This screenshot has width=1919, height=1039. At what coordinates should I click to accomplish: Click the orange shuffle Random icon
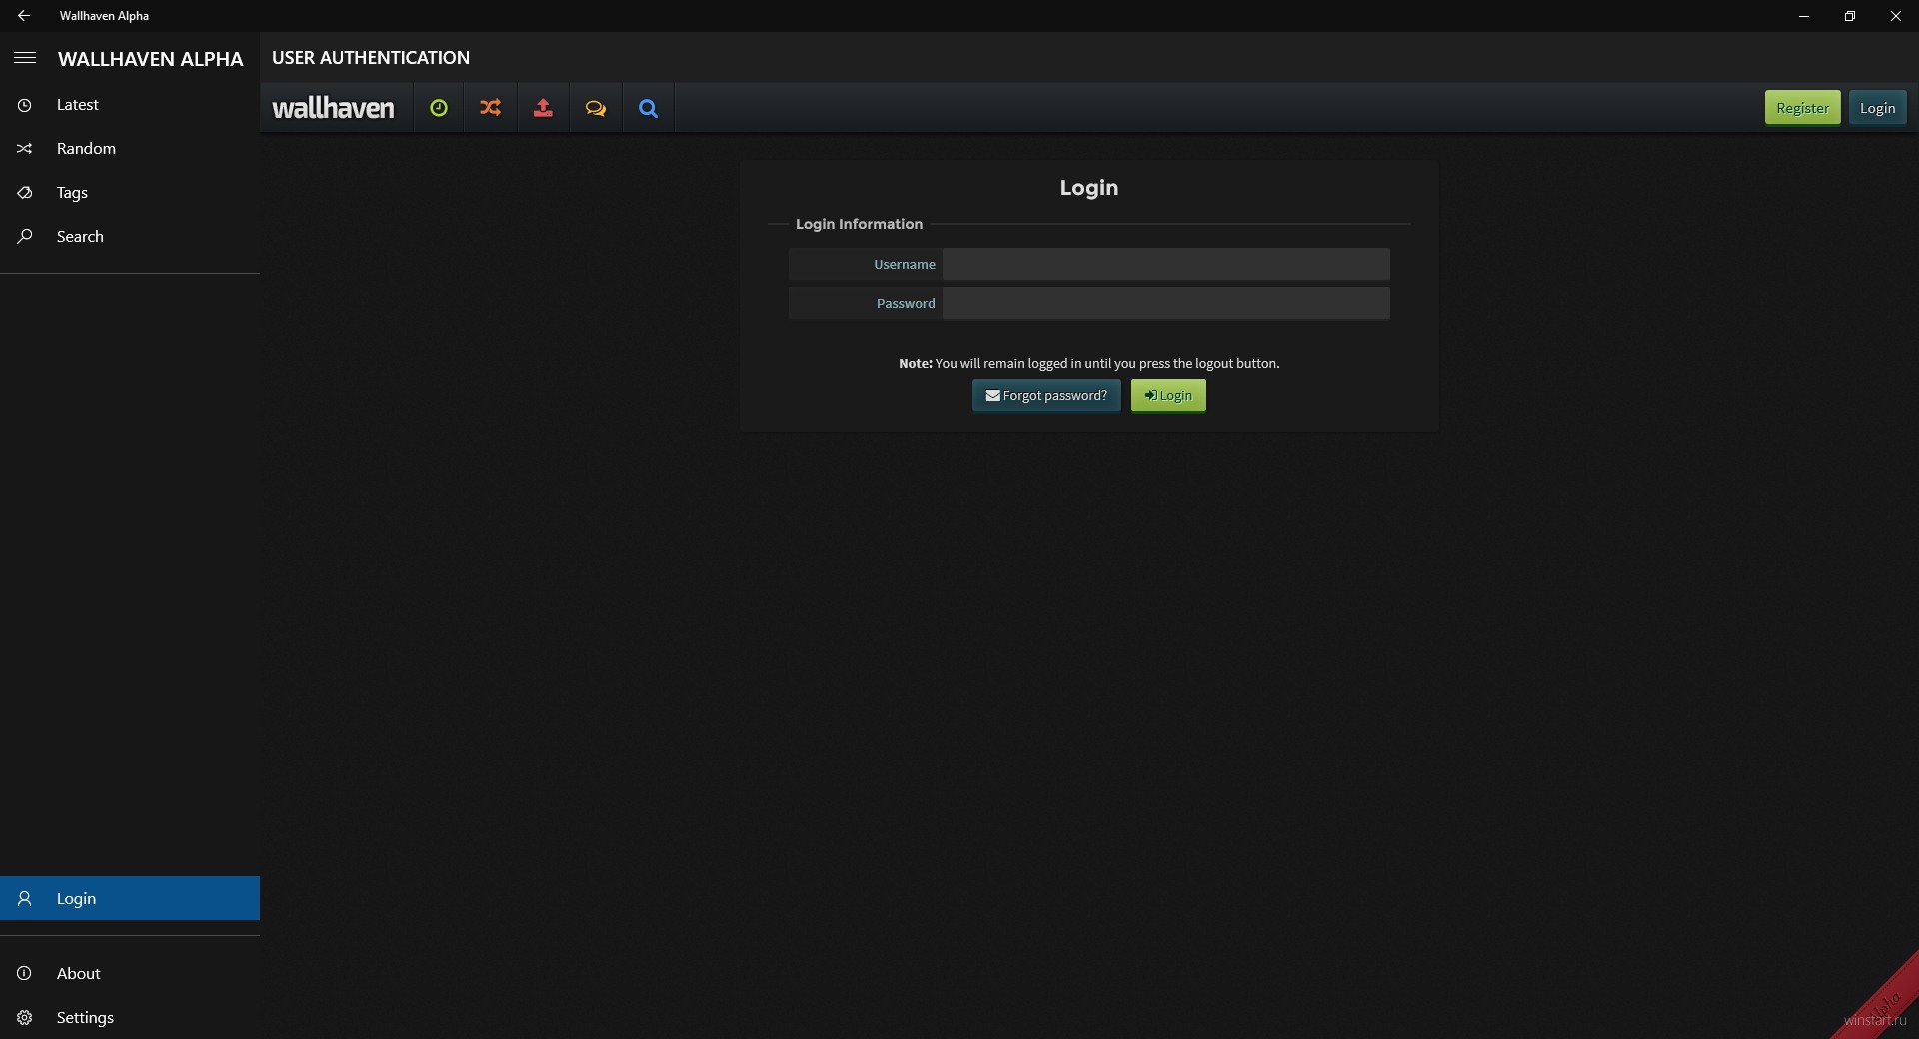point(490,108)
